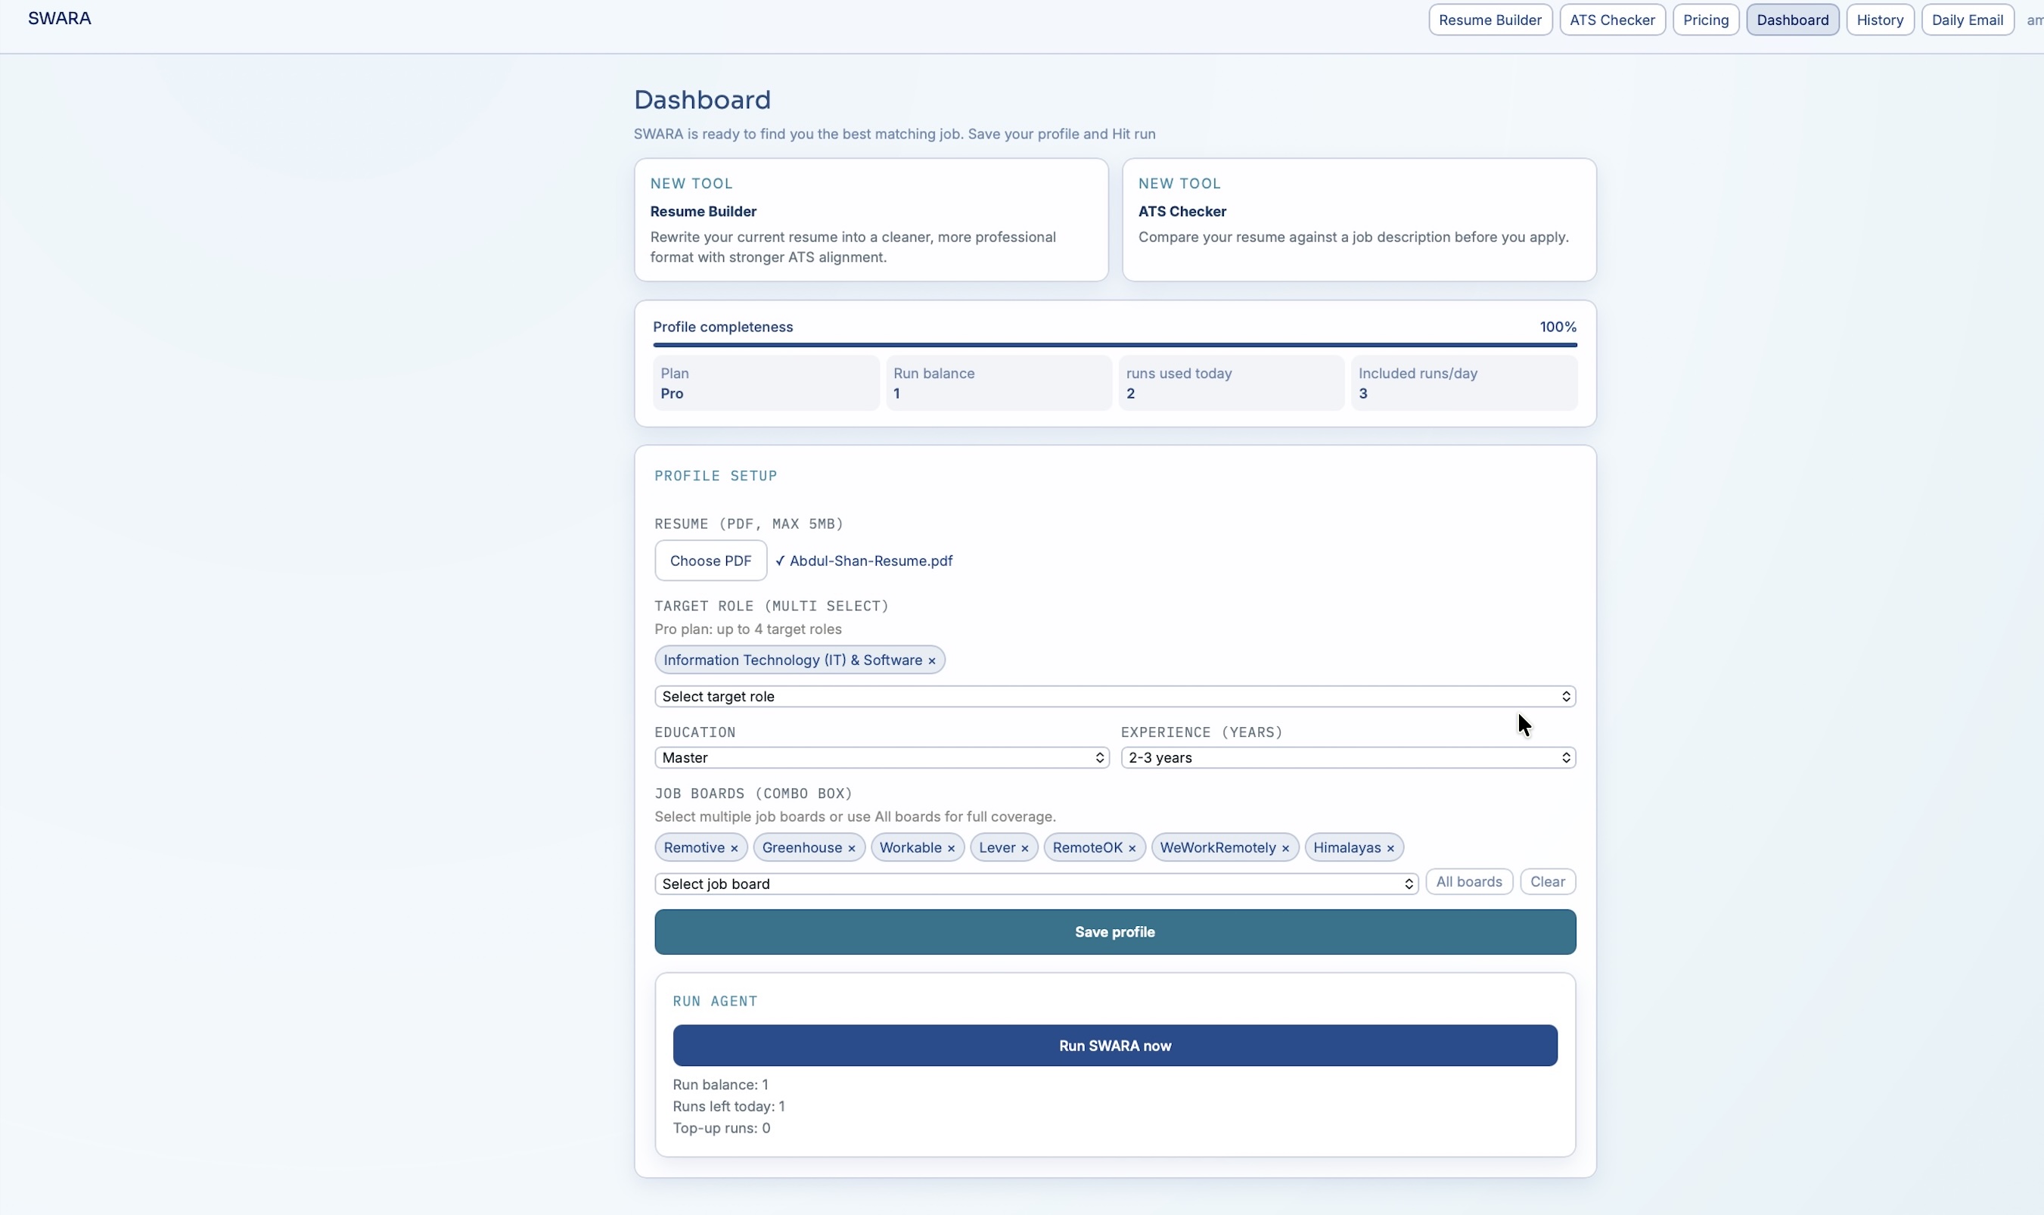Open Resume Builder in top navigation
The width and height of the screenshot is (2044, 1215).
point(1490,20)
